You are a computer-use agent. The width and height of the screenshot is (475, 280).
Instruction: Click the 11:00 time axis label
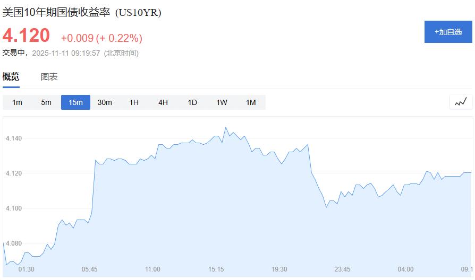tap(152, 269)
